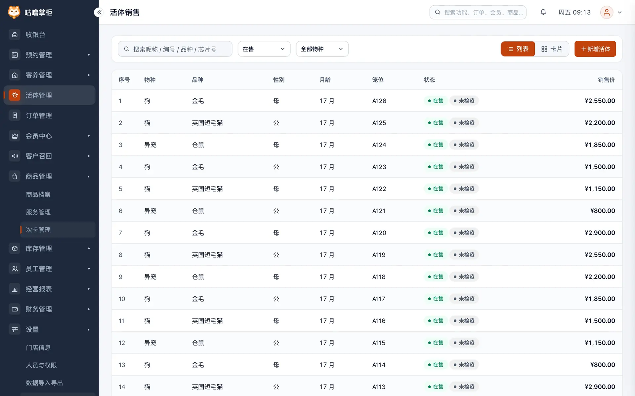Click the 商品管理 shopping bag icon
The image size is (635, 396).
point(15,177)
